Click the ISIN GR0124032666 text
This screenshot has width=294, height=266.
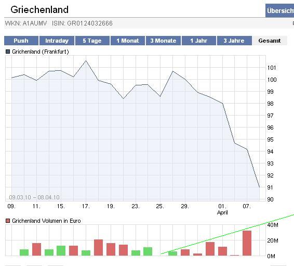point(82,23)
